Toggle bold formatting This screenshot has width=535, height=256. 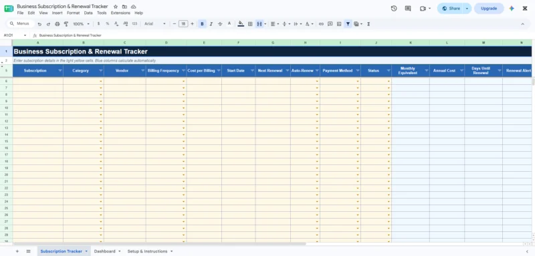click(203, 24)
